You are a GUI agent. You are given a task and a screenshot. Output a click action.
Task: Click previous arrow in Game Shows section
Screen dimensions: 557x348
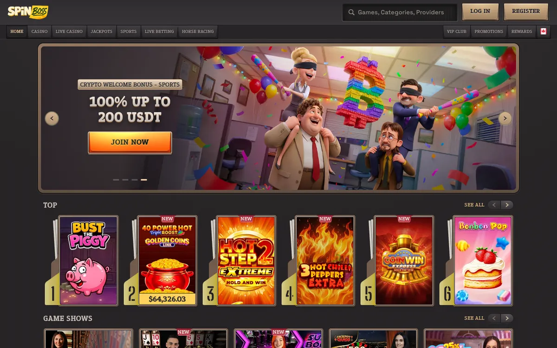pyautogui.click(x=494, y=318)
